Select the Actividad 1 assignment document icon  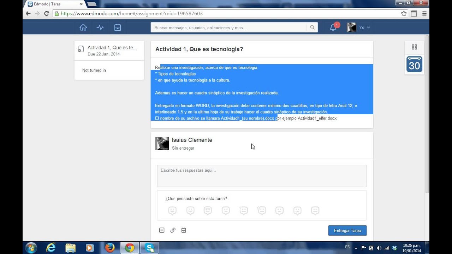[81, 49]
